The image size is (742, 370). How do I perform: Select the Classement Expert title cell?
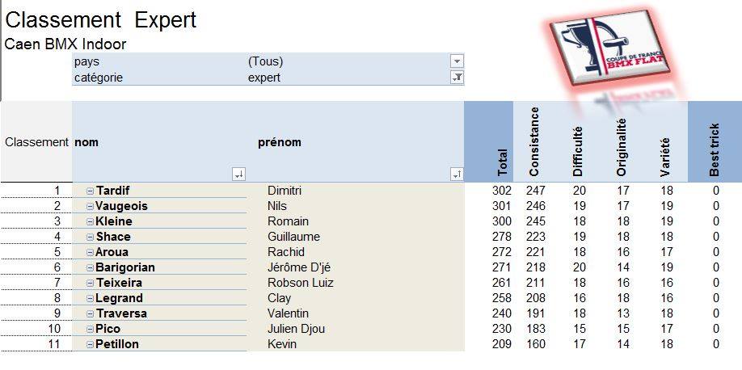tap(100, 20)
